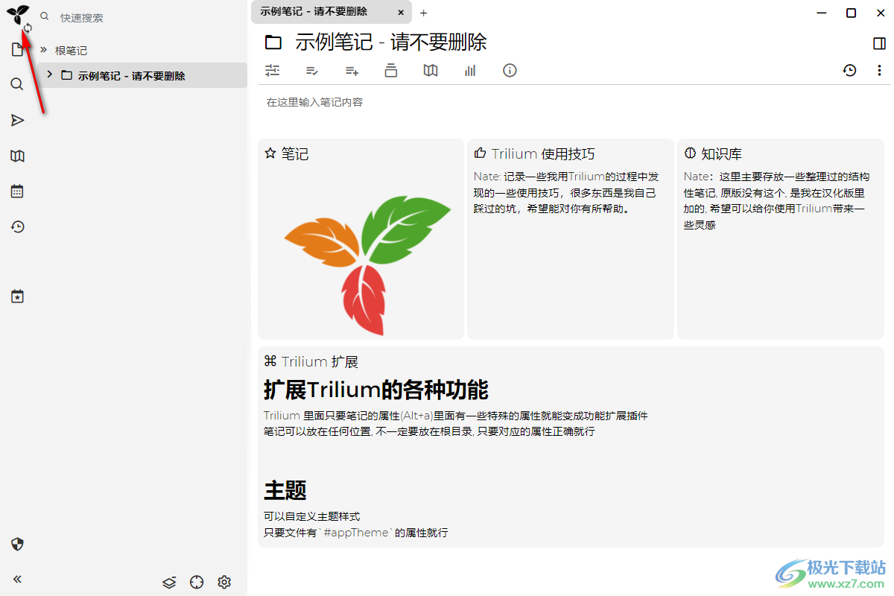The height and width of the screenshot is (596, 894).
Task: Open search notes from the left launcher
Action: click(17, 84)
